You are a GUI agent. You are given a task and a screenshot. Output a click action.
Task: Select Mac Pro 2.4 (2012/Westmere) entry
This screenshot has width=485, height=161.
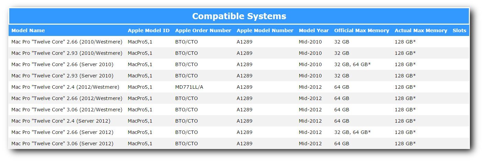(x=65, y=87)
